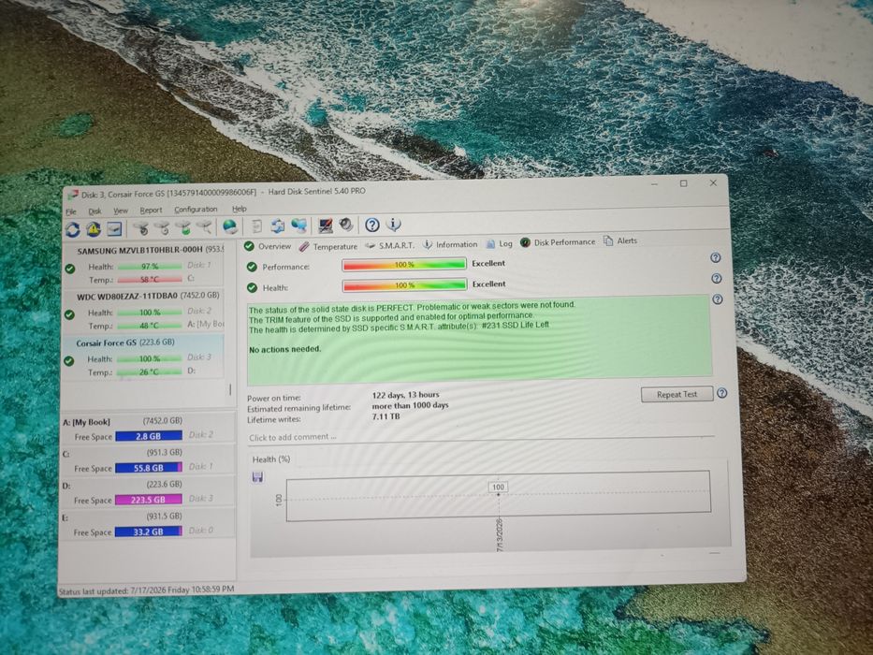Maximize the Hard Disk Sentinel window
The width and height of the screenshot is (873, 655).
click(x=684, y=183)
